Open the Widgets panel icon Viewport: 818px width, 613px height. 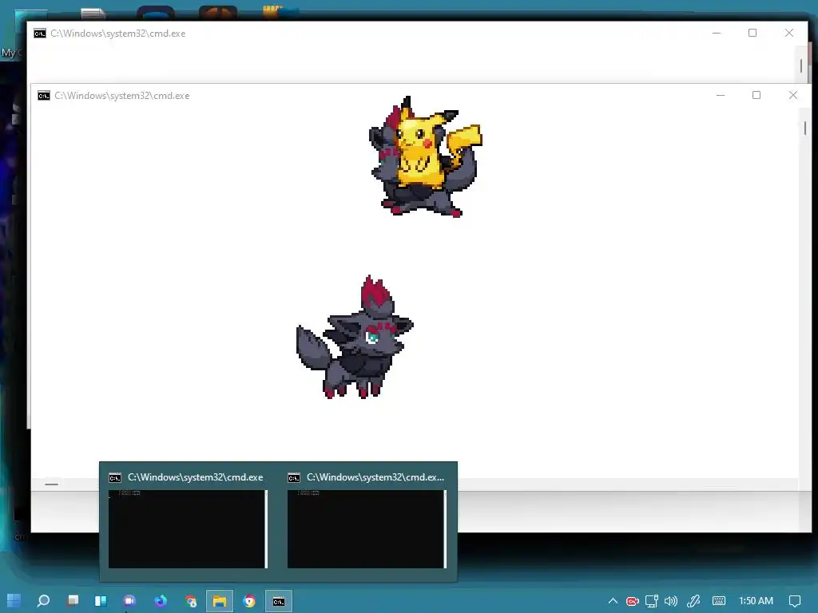tap(101, 600)
